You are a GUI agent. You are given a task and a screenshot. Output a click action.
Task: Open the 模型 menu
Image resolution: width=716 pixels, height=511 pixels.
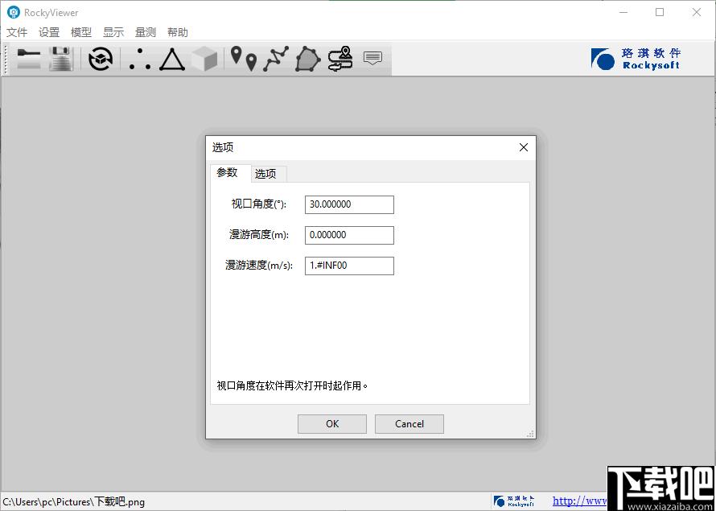tap(81, 32)
